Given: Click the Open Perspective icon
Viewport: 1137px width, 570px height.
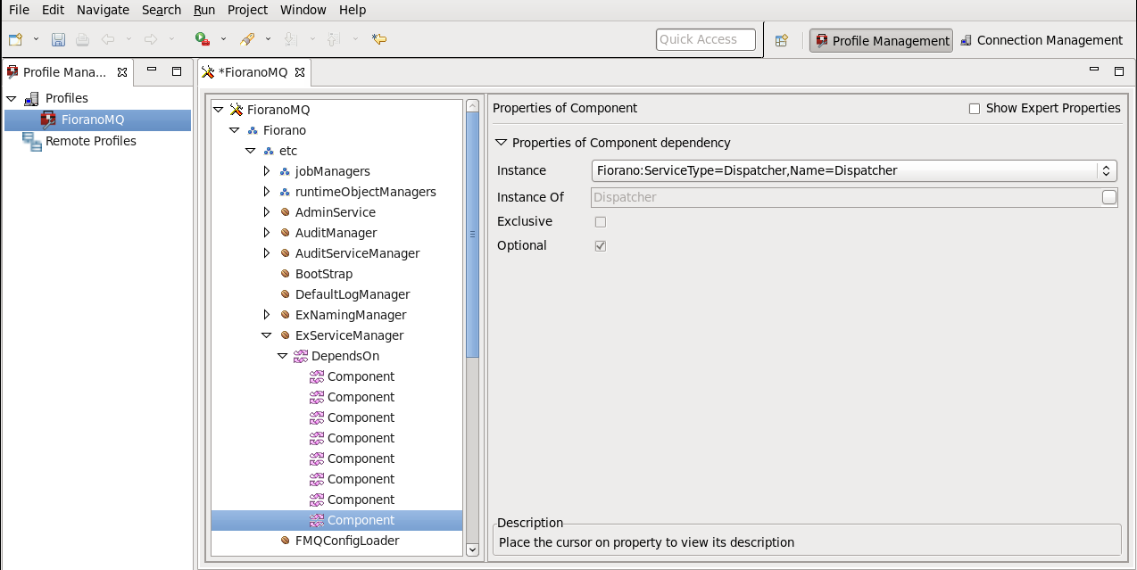Looking at the screenshot, I should click(x=782, y=40).
